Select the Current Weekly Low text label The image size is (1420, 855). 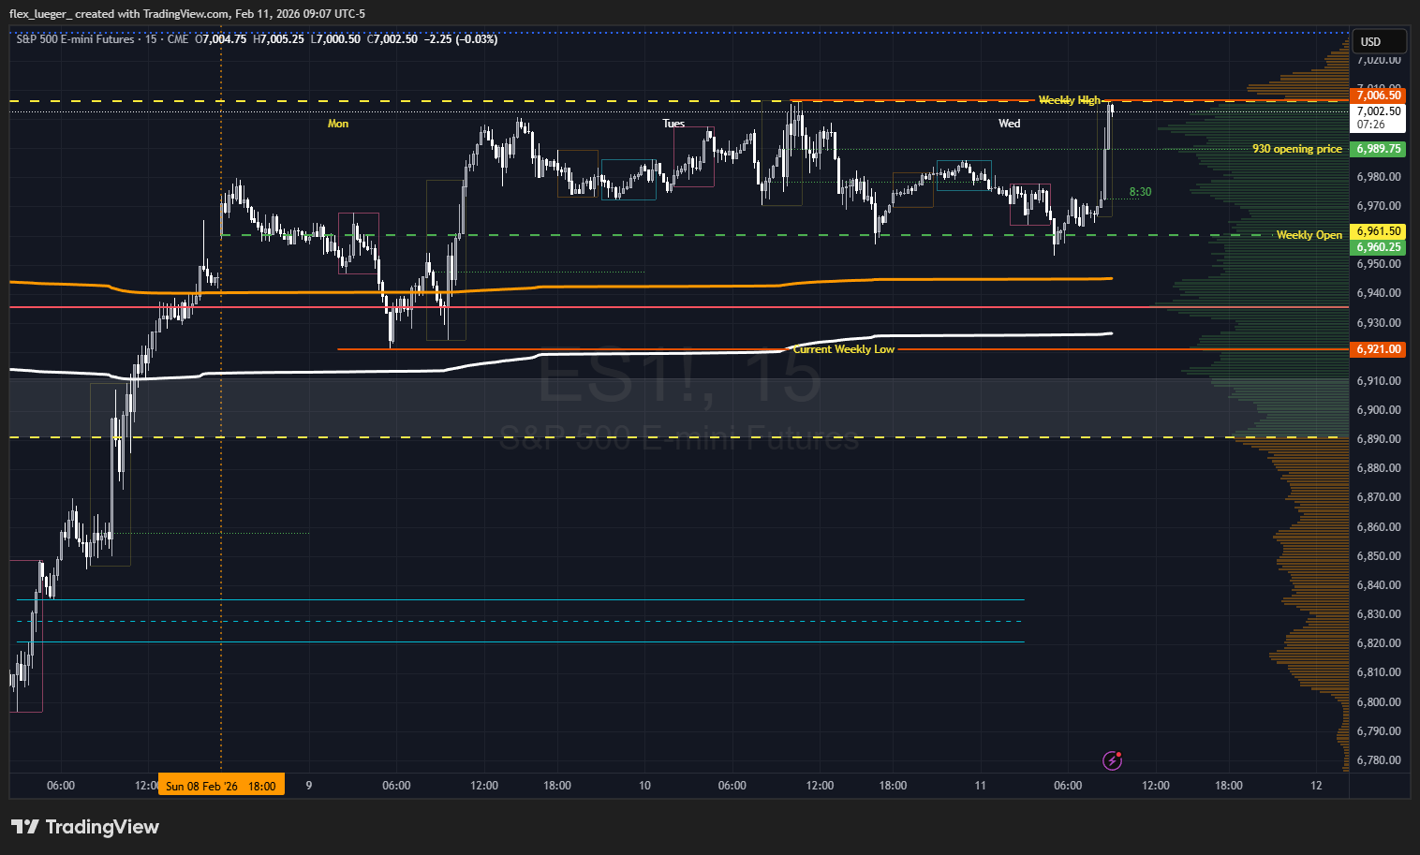click(844, 349)
